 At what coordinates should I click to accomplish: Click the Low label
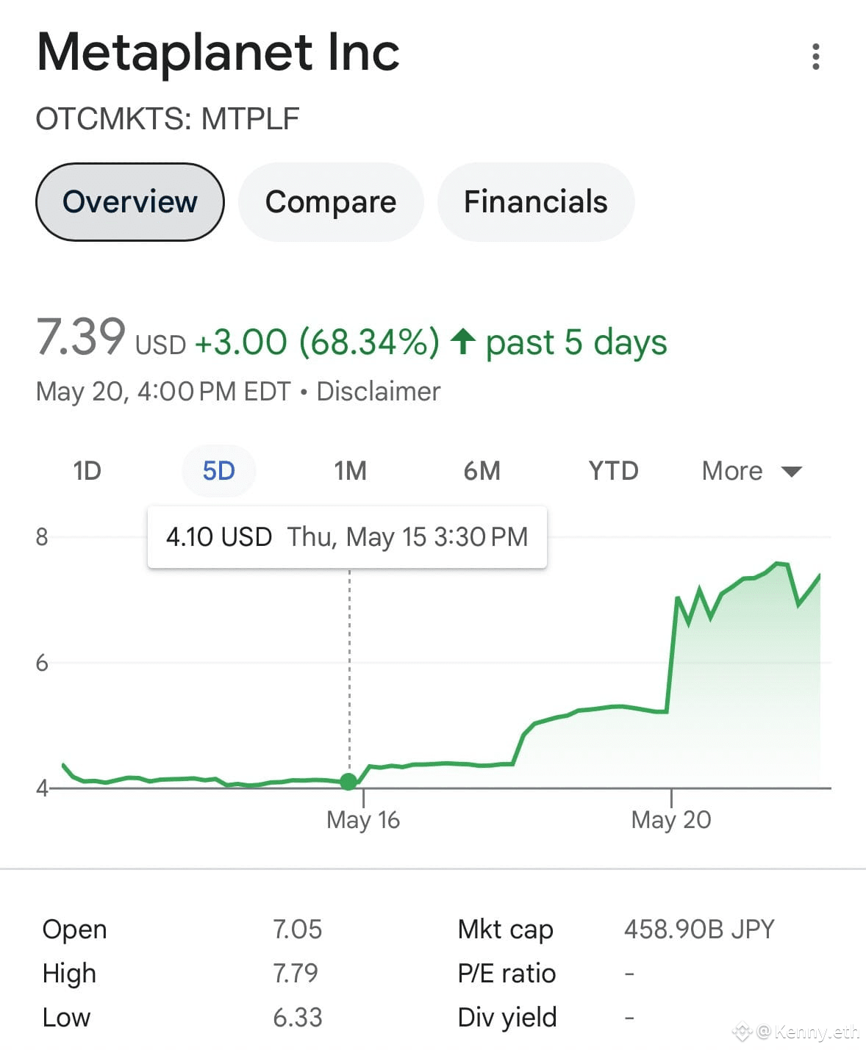(66, 1018)
